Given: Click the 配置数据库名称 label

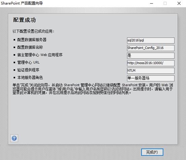Looking at the screenshot, I should pos(30,47).
